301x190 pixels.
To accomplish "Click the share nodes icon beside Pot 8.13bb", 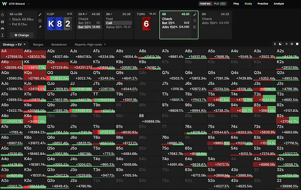I will coord(40,27).
